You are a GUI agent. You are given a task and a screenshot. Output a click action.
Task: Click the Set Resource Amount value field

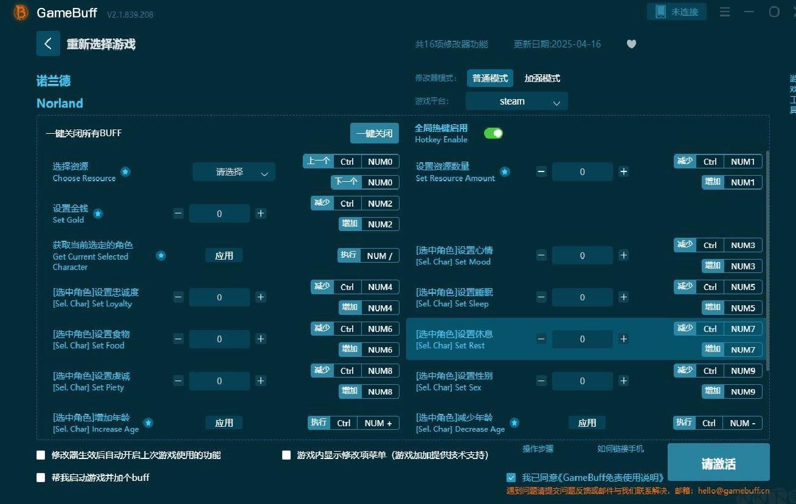tap(583, 172)
